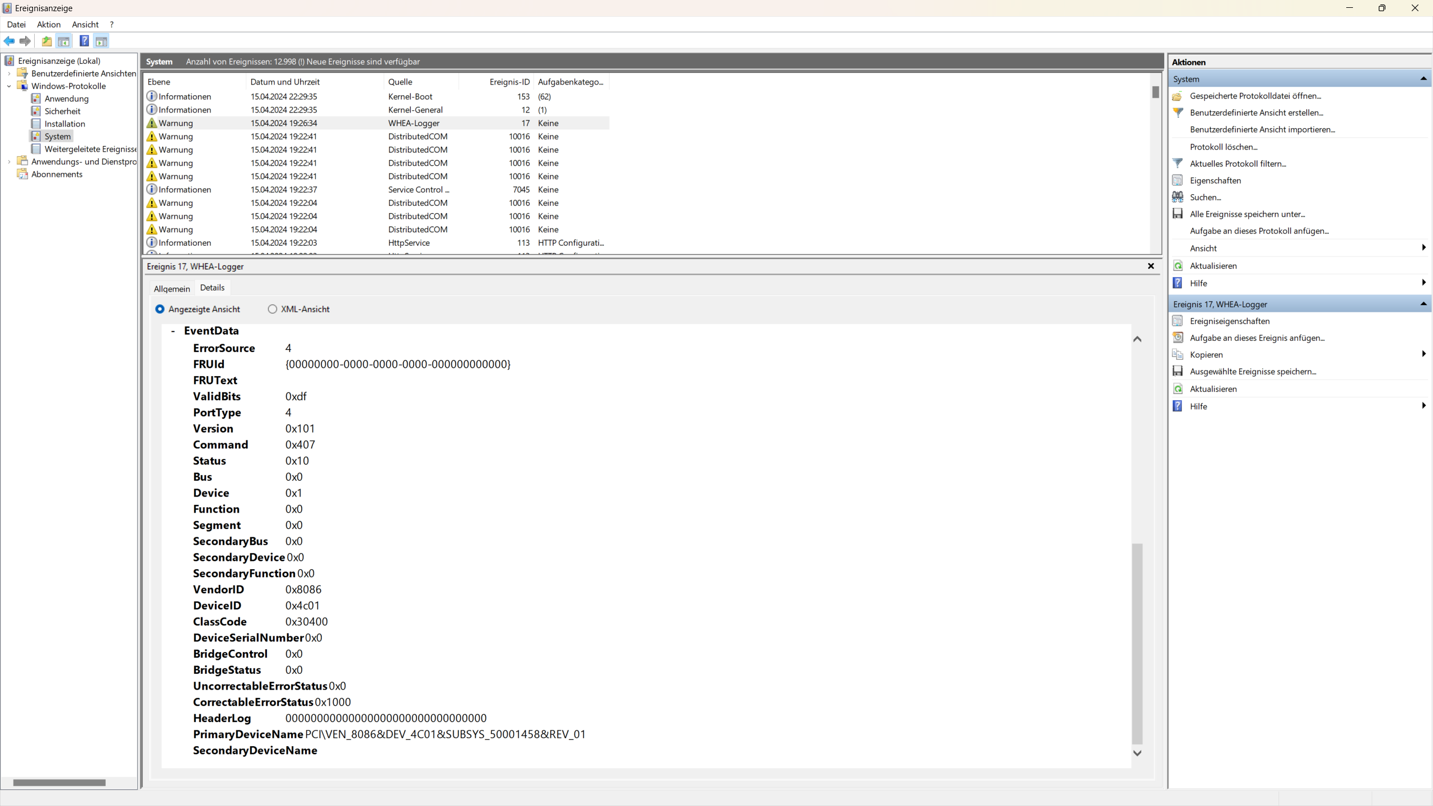Click the back arrow toolbar icon
This screenshot has width=1433, height=806.
9,41
